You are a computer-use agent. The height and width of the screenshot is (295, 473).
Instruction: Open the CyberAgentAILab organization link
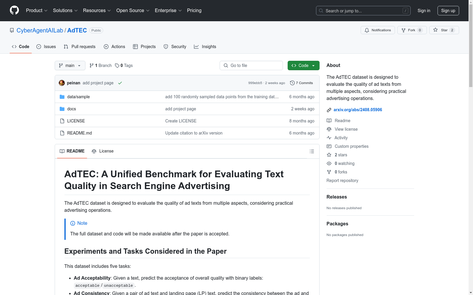40,30
